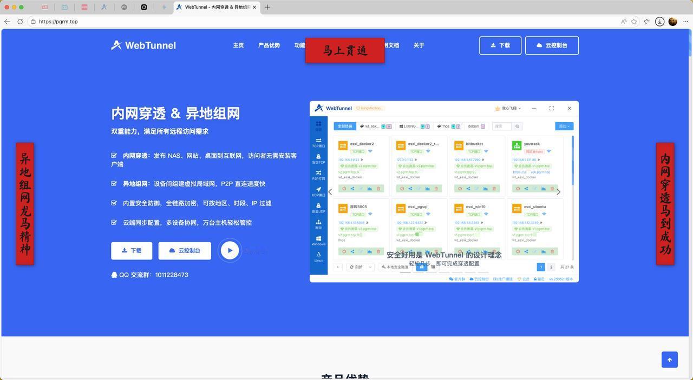Click the WebTunnel app screenshot in carousel
693x380 pixels.
point(444,191)
